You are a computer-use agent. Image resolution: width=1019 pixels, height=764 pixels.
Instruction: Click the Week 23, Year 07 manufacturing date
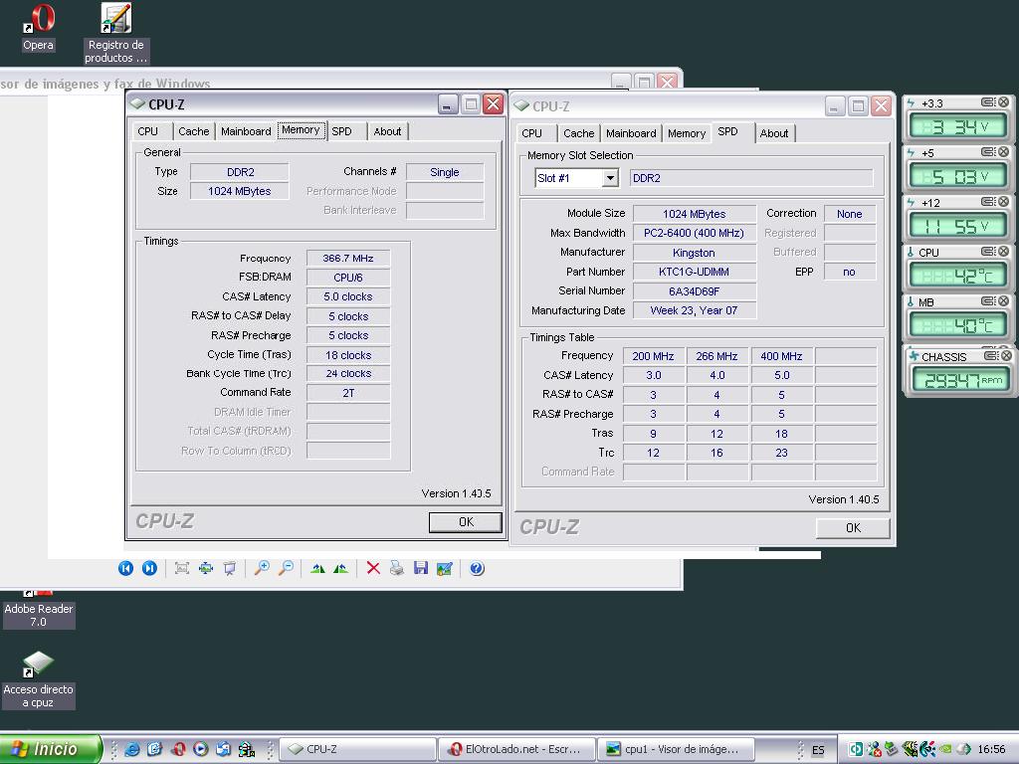click(x=694, y=310)
